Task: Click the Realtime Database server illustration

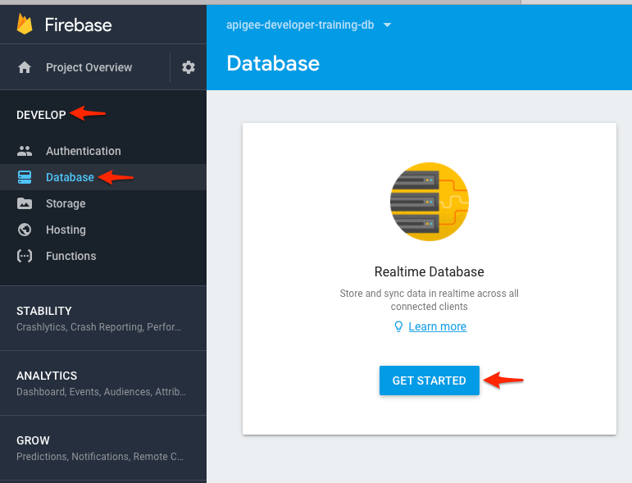Action: (430, 202)
